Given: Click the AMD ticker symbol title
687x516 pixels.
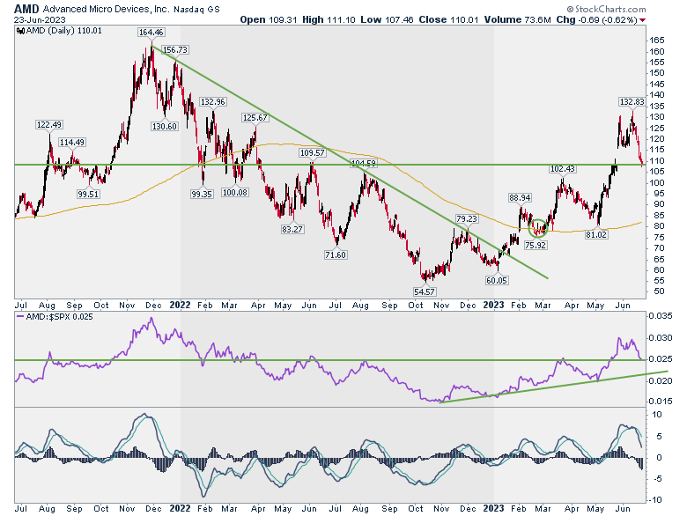Looking at the screenshot, I should (x=26, y=9).
